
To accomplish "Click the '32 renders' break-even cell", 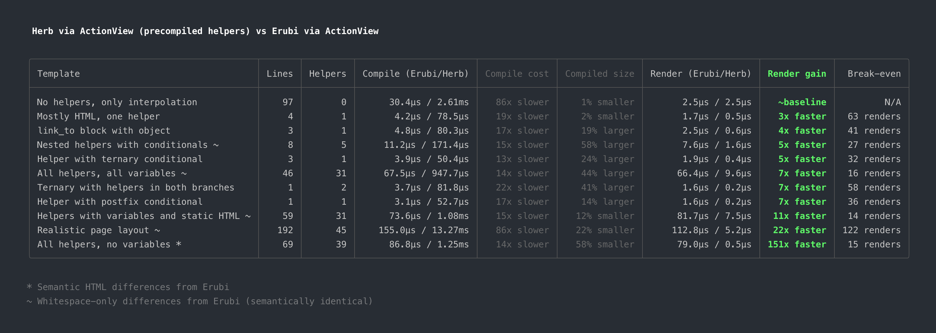I will point(874,159).
